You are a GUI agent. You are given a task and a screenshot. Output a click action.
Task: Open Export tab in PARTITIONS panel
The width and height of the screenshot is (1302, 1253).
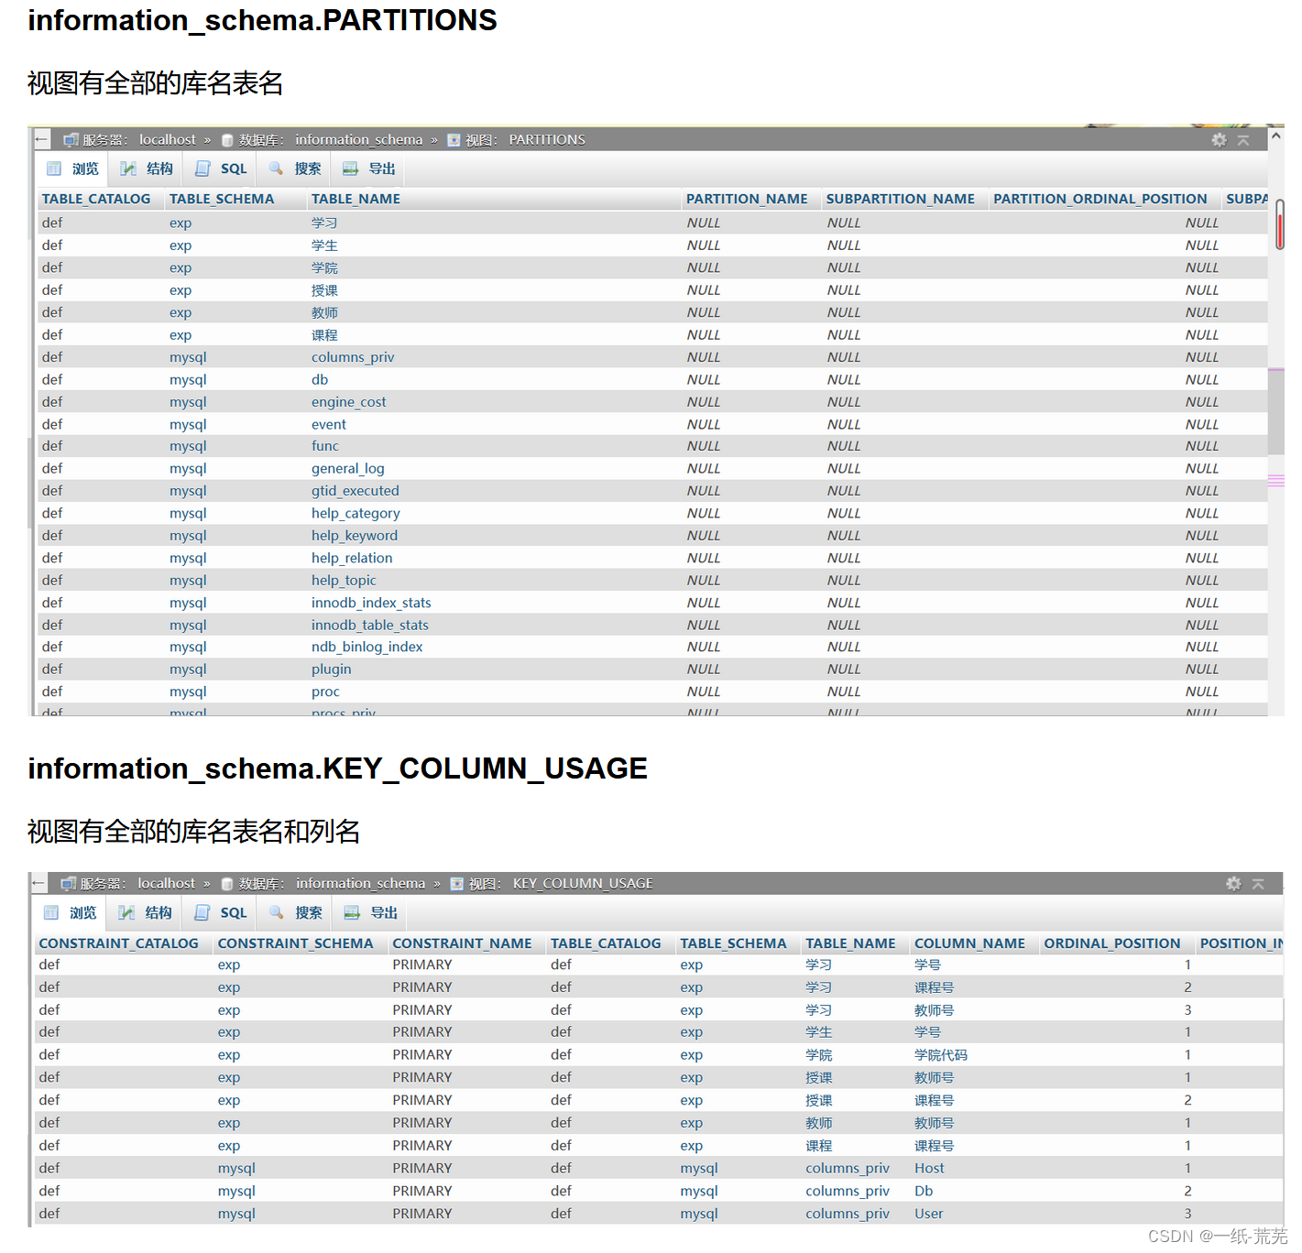368,169
